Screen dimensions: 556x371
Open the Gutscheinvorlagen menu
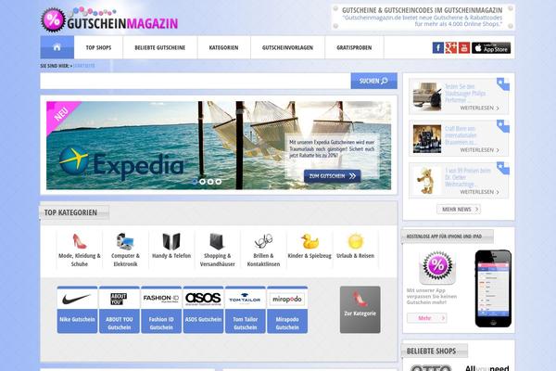(287, 47)
